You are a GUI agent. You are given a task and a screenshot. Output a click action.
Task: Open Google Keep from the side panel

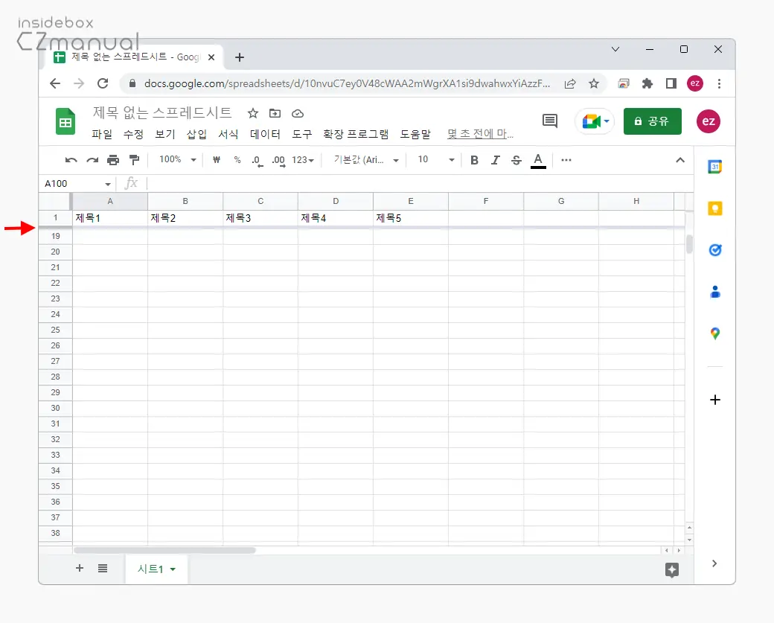click(x=714, y=208)
